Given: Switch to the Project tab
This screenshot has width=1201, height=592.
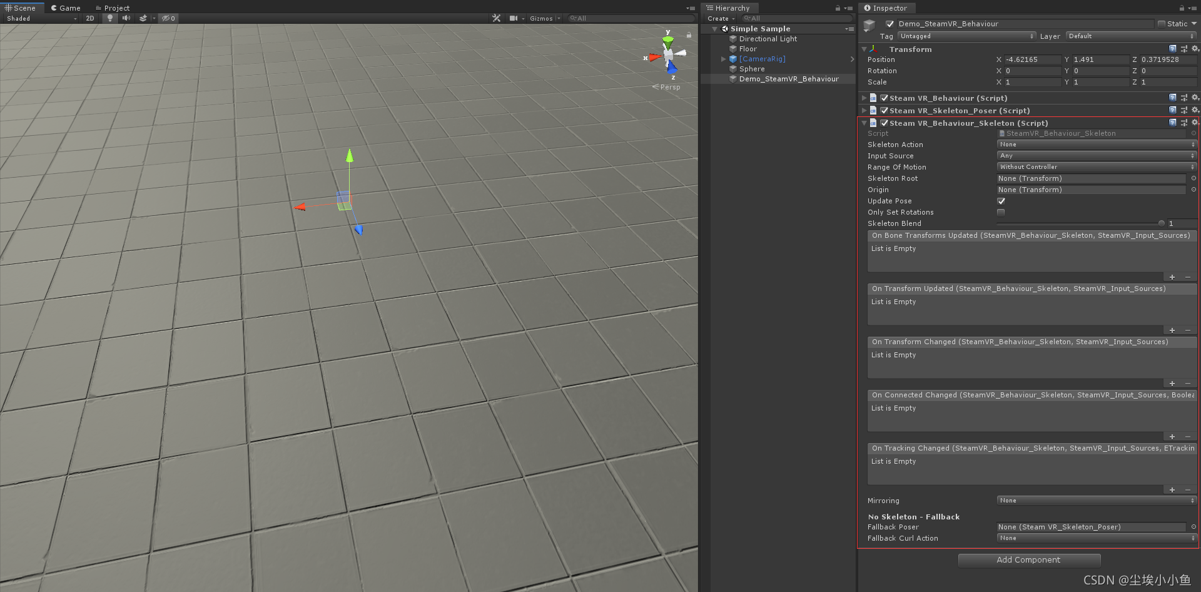Looking at the screenshot, I should click(113, 8).
